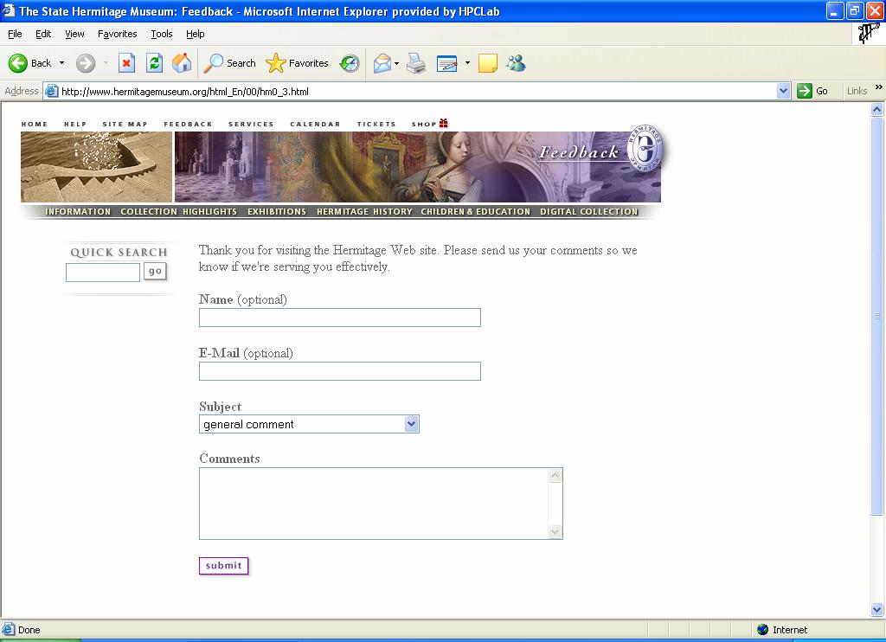This screenshot has width=886, height=642.
Task: Open Mail button dropdown arrow
Action: coord(396,63)
